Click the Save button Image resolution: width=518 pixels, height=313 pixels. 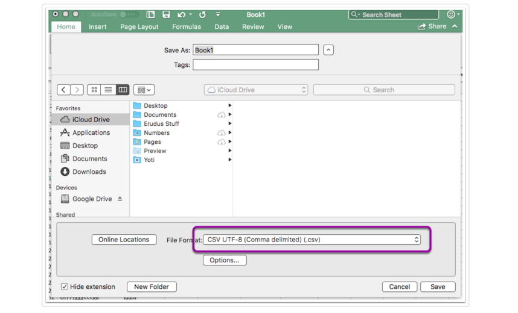438,287
